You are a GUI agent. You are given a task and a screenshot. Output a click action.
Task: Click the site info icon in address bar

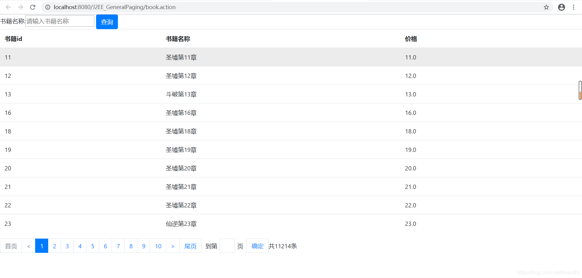click(x=48, y=7)
